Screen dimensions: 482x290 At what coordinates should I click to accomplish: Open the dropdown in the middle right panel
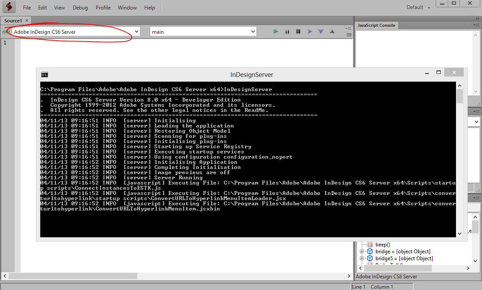pyautogui.click(x=476, y=122)
